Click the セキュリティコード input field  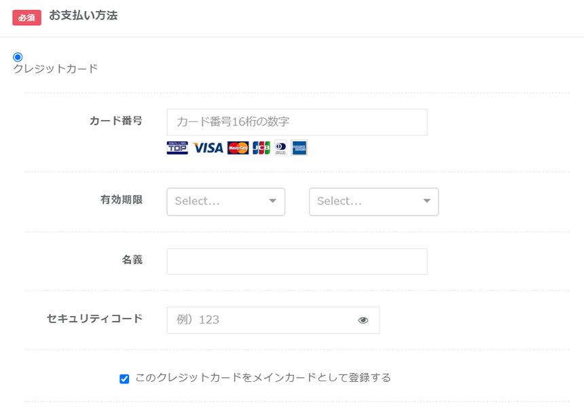click(273, 320)
